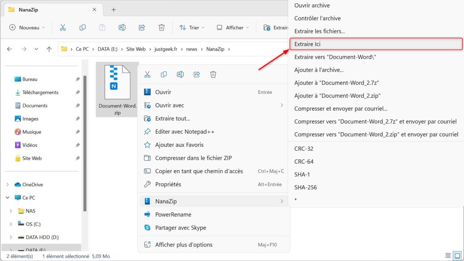Screen dimensions: 464x261
Task: Choose Ouvrir in the context menu
Action: point(214,92)
